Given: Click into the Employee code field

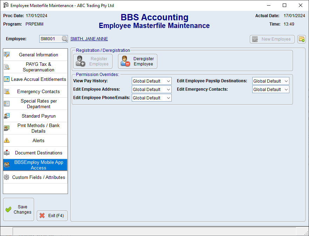Looking at the screenshot, I should click(x=50, y=39).
